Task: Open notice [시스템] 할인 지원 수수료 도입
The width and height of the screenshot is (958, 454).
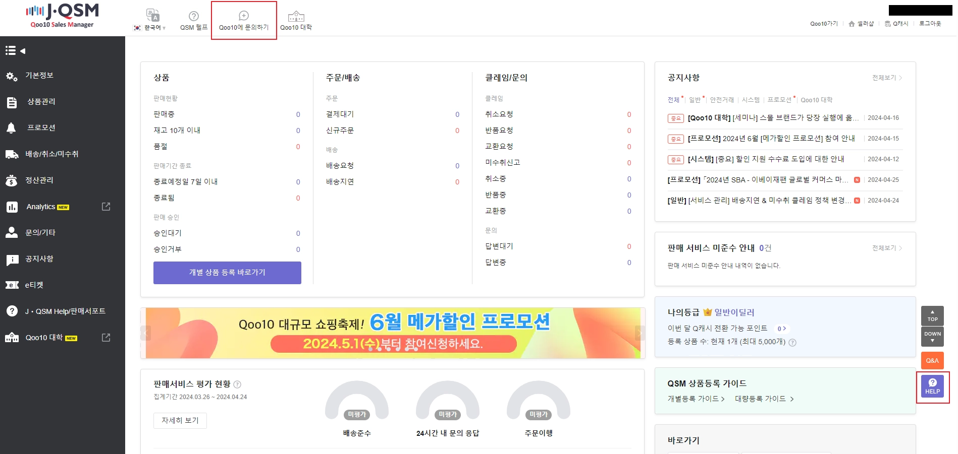Action: click(x=766, y=159)
